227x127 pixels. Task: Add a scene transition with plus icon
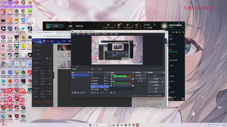click(x=139, y=81)
